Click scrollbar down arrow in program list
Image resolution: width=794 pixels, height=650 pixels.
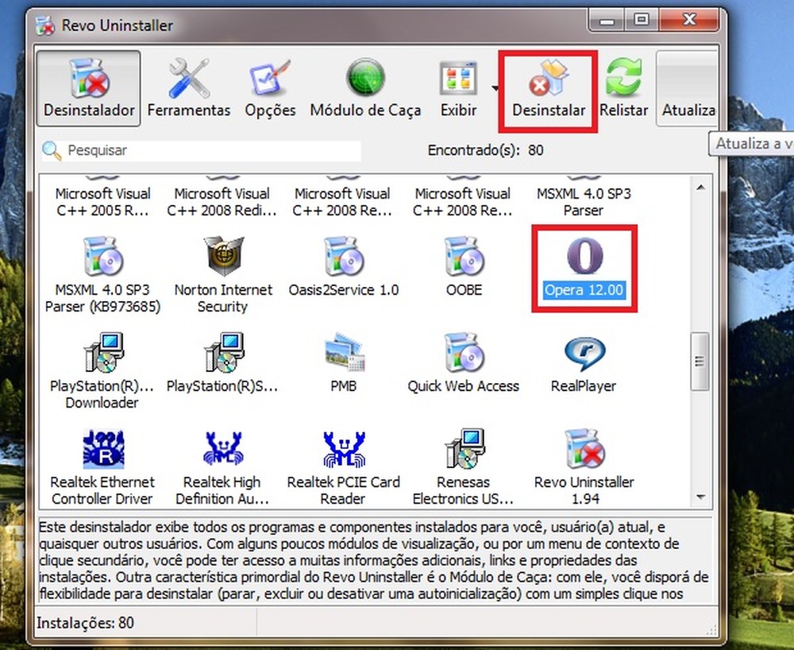pos(700,497)
